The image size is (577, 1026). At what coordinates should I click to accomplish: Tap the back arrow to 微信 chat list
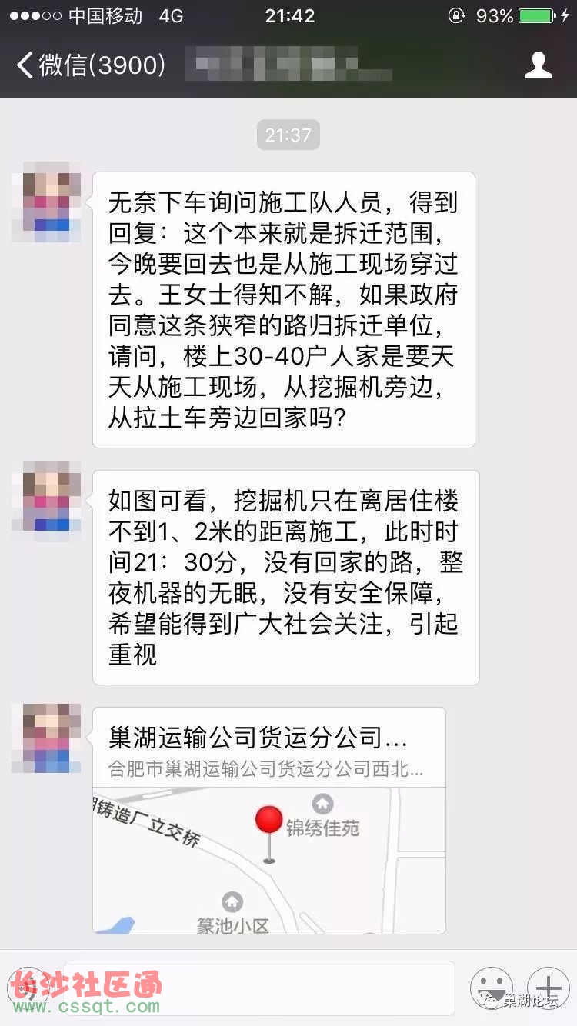pos(25,65)
